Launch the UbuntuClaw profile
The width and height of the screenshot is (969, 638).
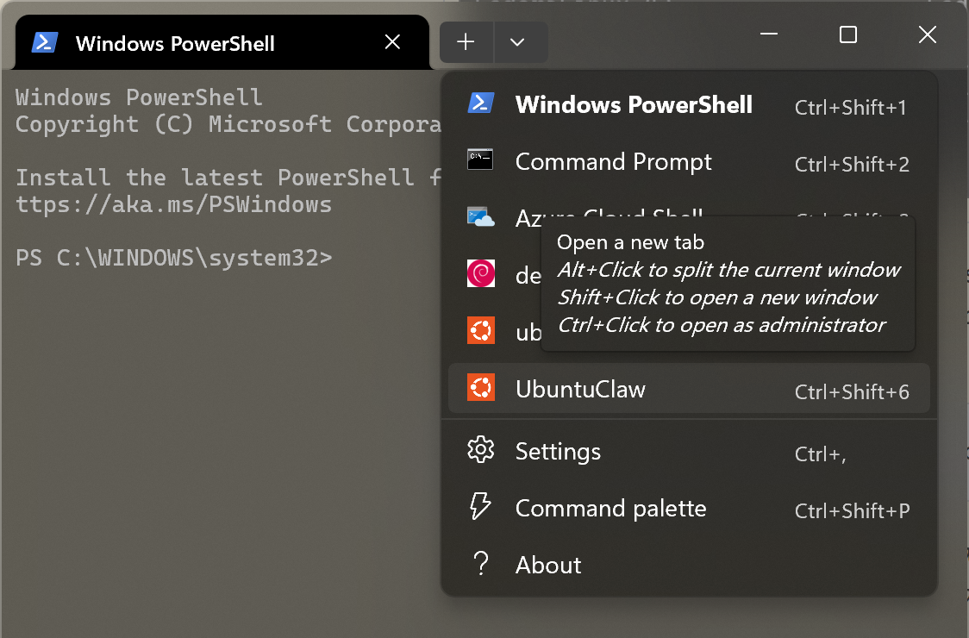tap(689, 388)
